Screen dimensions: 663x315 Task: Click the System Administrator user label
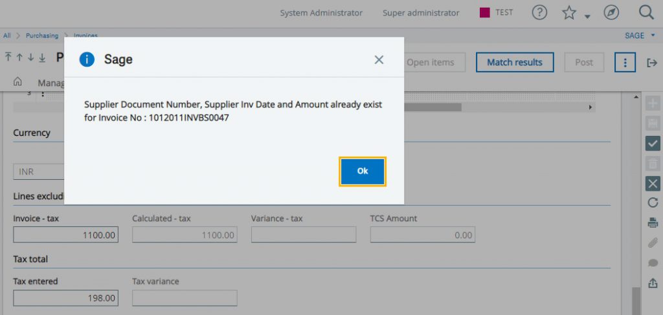(x=321, y=13)
